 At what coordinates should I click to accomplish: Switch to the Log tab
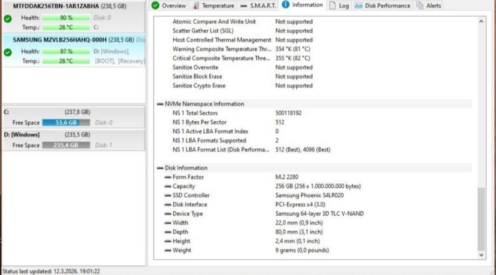[x=339, y=5]
